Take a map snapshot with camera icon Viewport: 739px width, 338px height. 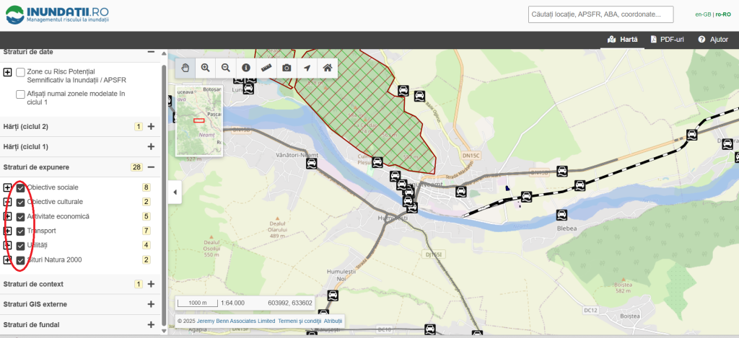(x=287, y=68)
